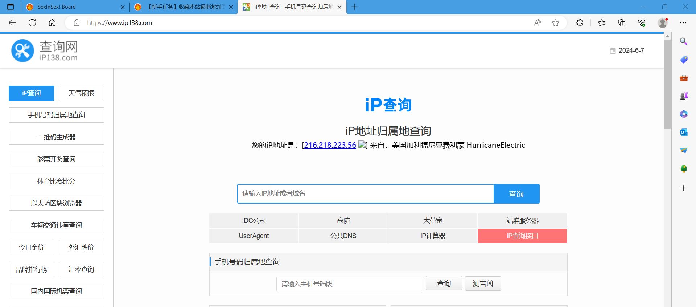Open 外汇牌价 button
This screenshot has height=307, width=696.
click(x=81, y=247)
